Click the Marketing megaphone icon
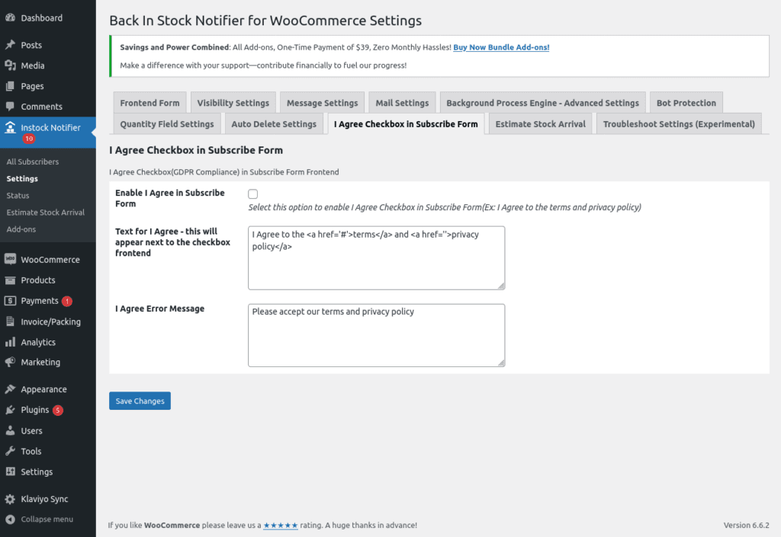 10,362
